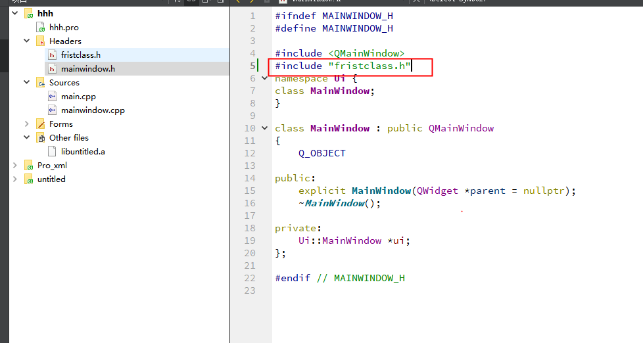Click the 'public:' access specifier
The height and width of the screenshot is (343, 643).
coord(295,178)
